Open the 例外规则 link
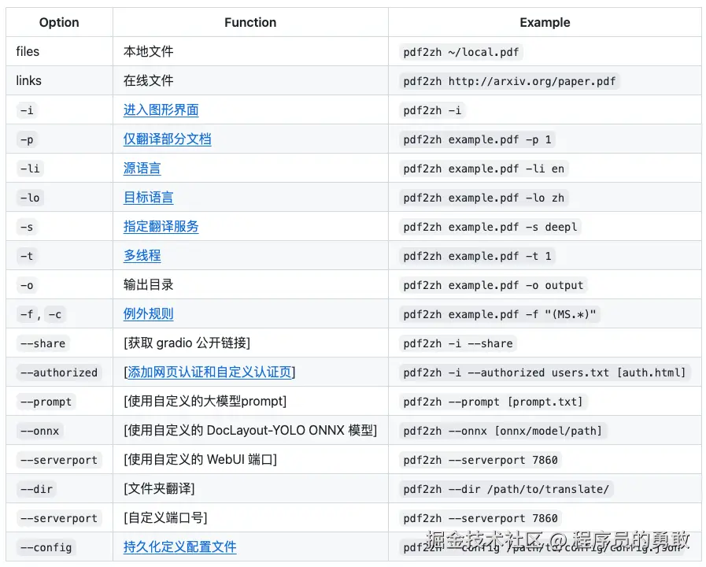Screen dimensions: 706x567 click(x=147, y=314)
